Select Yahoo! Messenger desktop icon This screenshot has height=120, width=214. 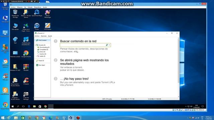tap(47, 14)
